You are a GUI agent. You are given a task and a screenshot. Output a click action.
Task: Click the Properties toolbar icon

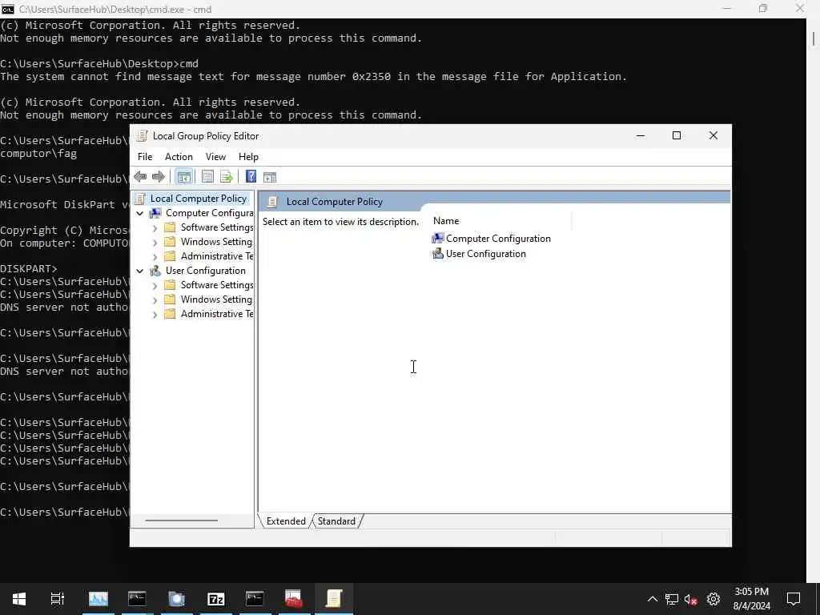(207, 177)
